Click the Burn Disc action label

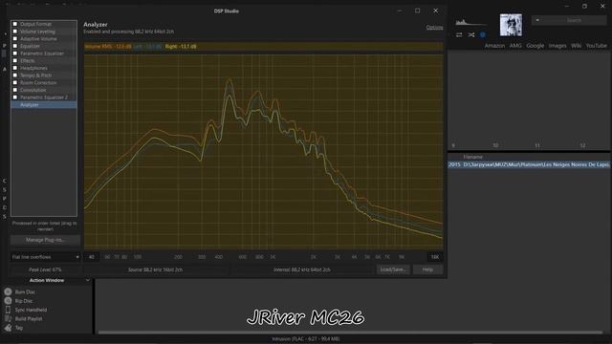pyautogui.click(x=25, y=291)
